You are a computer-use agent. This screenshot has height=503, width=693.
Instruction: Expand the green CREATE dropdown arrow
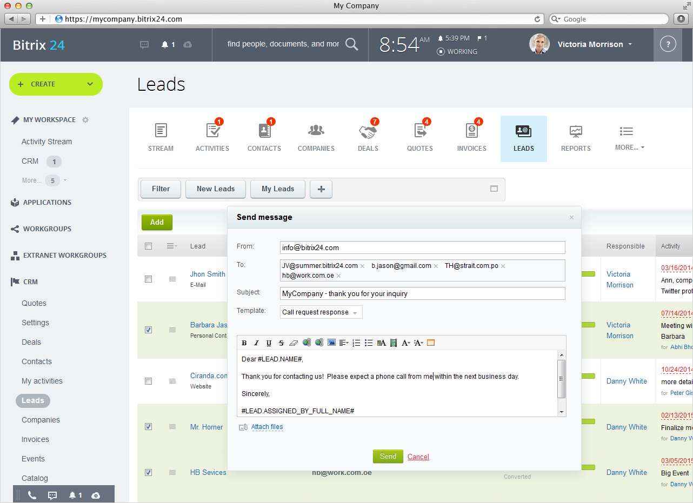(90, 84)
